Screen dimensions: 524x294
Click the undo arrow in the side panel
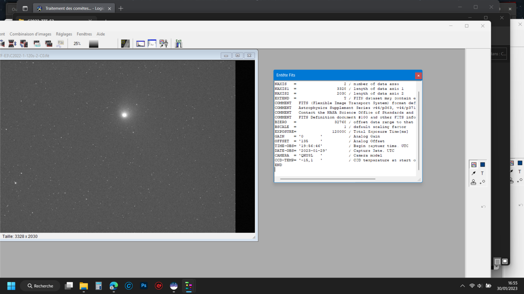[x=483, y=207]
